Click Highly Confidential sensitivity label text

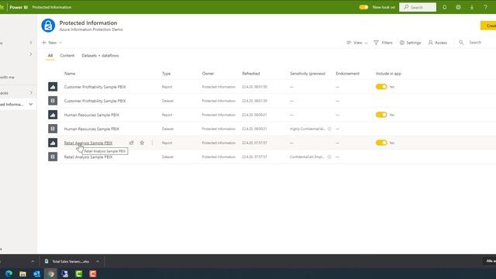click(x=308, y=129)
